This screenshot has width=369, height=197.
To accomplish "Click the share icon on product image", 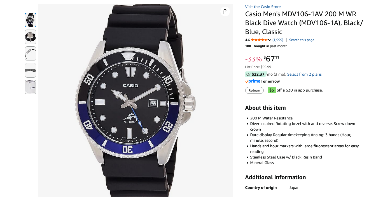I will click(225, 11).
